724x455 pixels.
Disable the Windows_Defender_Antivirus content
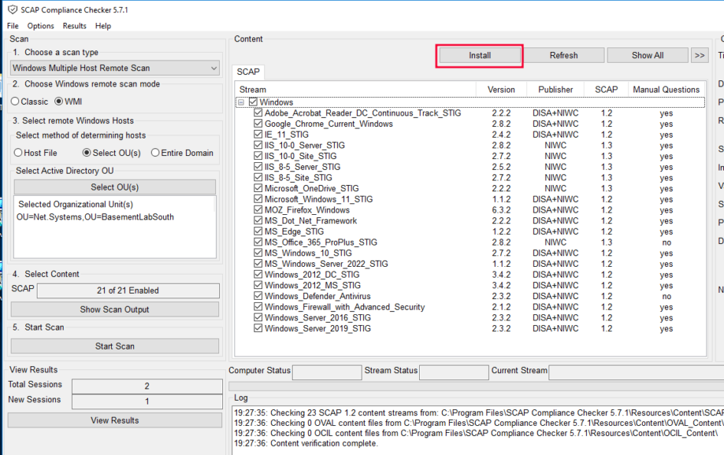click(258, 296)
